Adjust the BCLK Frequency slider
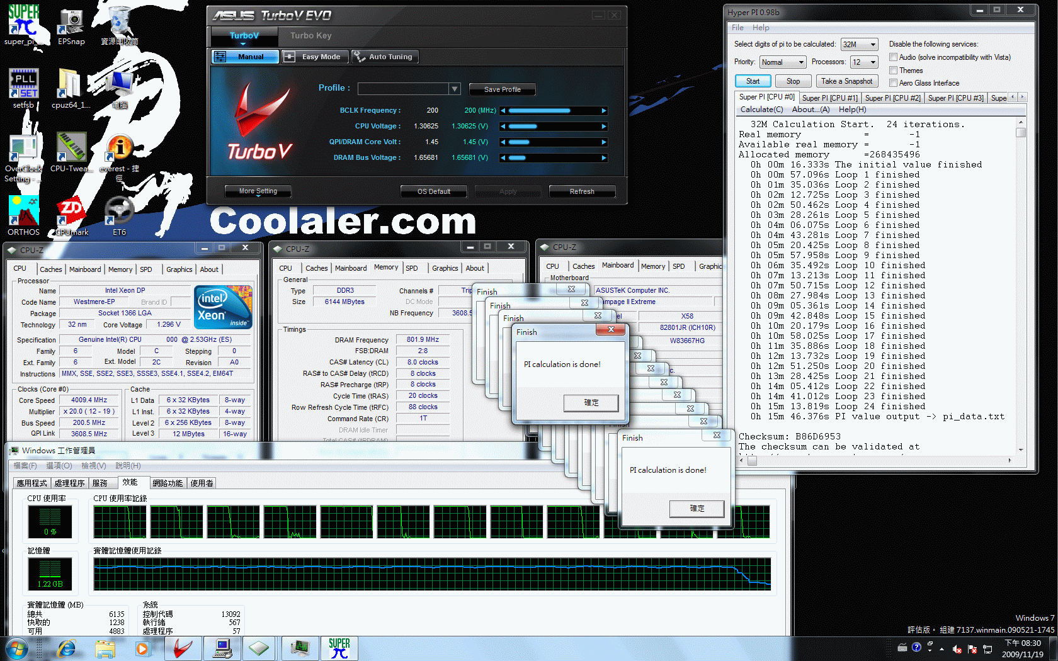The width and height of the screenshot is (1058, 661). [554, 111]
